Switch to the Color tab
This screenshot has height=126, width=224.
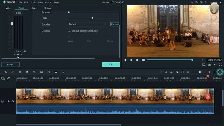pyautogui.click(x=34, y=8)
